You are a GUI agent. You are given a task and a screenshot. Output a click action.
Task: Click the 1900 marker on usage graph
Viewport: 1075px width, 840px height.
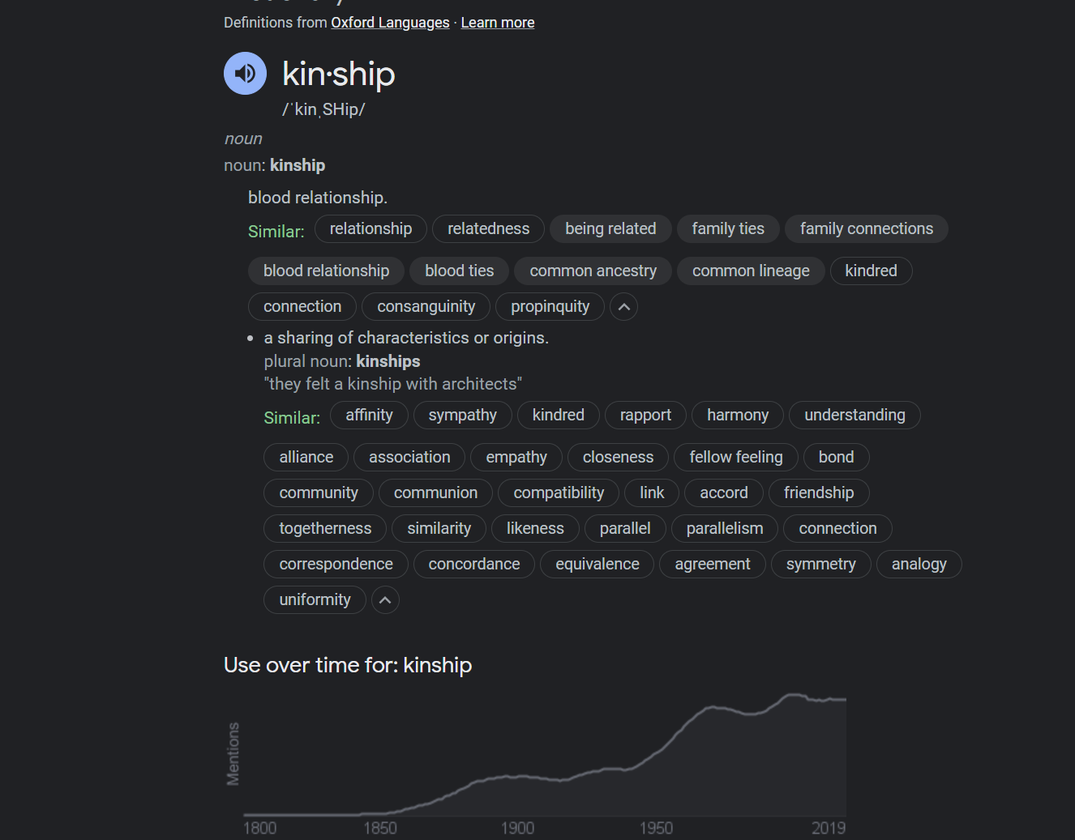(x=517, y=828)
